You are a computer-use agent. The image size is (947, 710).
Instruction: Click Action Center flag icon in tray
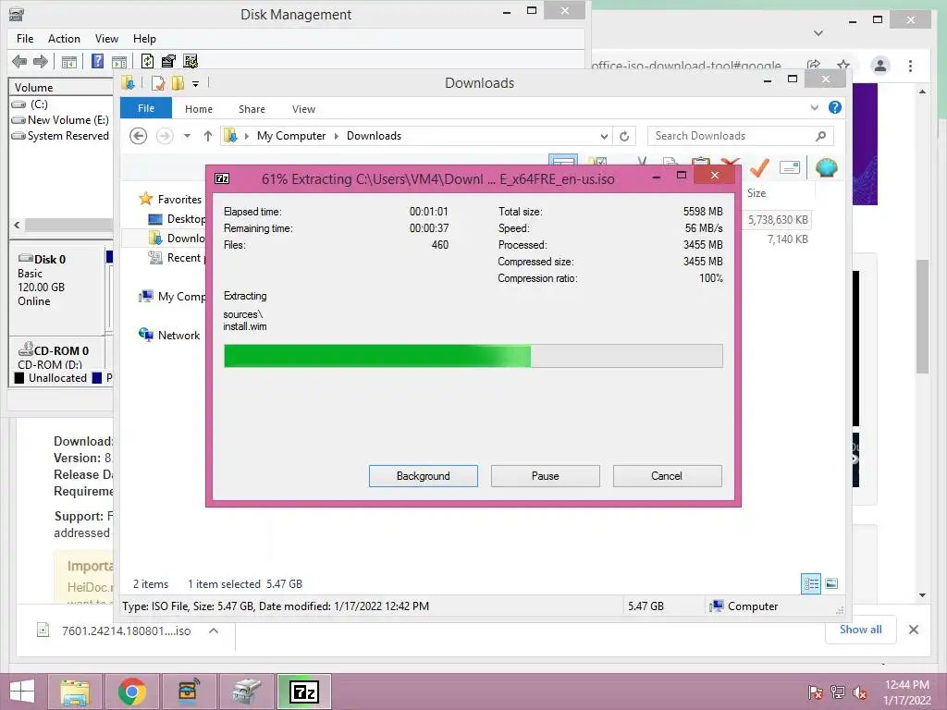(816, 692)
